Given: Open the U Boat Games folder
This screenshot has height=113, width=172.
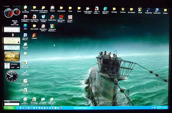Looking at the screenshot, I should point(35,9).
